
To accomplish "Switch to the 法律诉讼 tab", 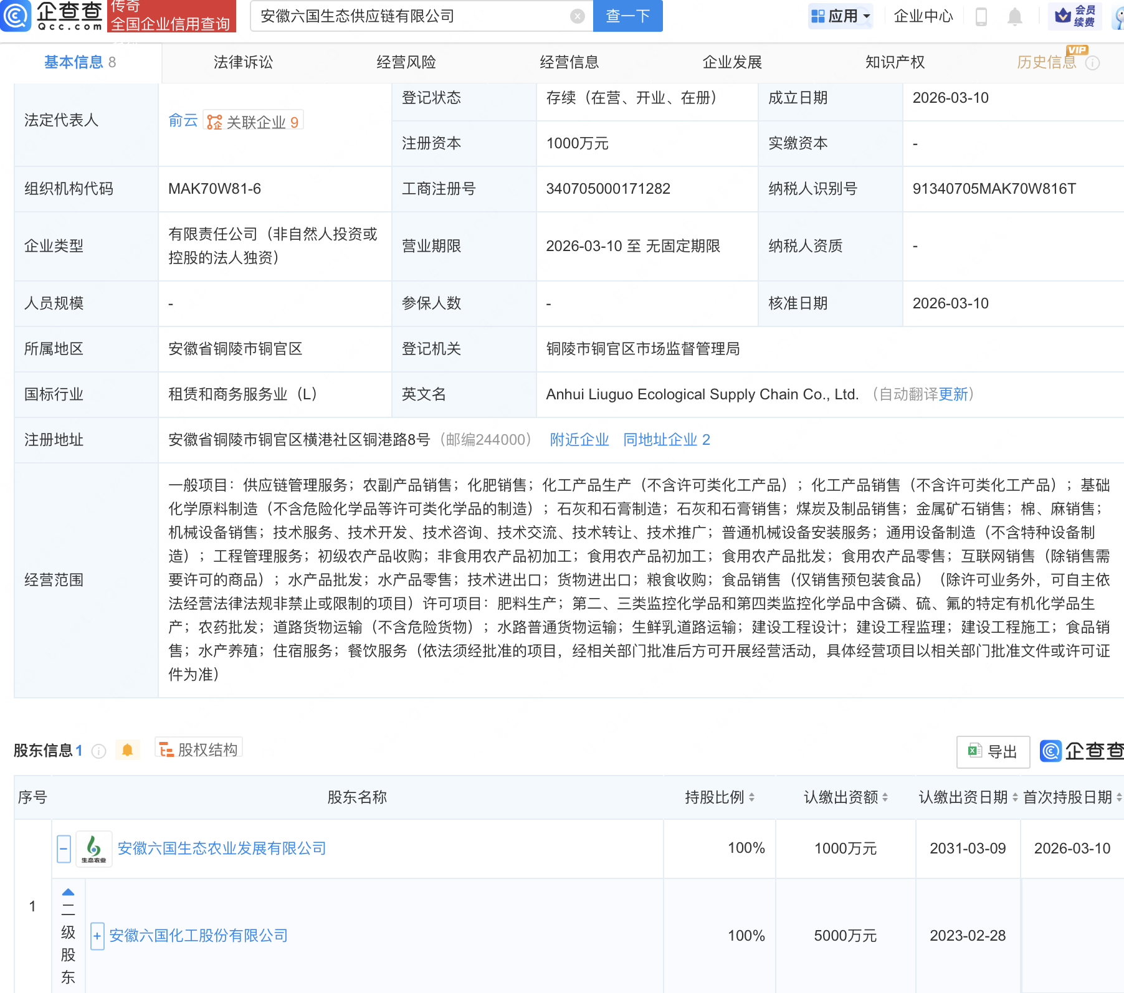I will pos(242,62).
